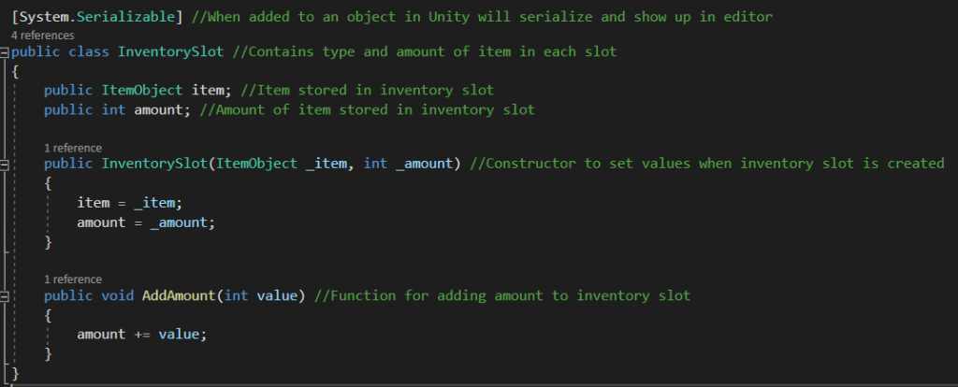This screenshot has height=387, width=958.
Task: Click ItemObject type in the item field declaration
Action: (x=142, y=91)
